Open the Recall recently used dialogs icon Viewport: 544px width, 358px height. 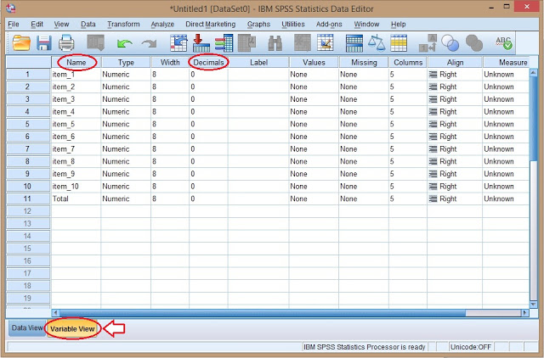(x=96, y=43)
